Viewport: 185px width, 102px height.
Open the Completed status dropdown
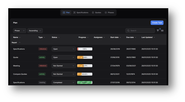pos(64,83)
